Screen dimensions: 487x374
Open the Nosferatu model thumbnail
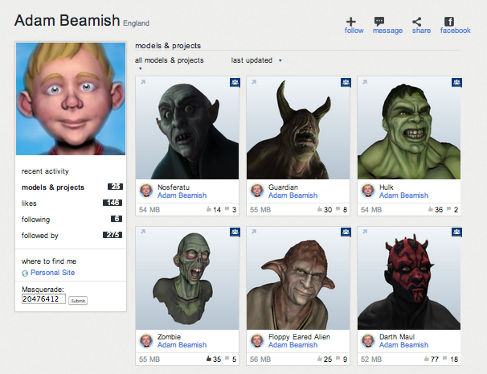pyautogui.click(x=187, y=128)
